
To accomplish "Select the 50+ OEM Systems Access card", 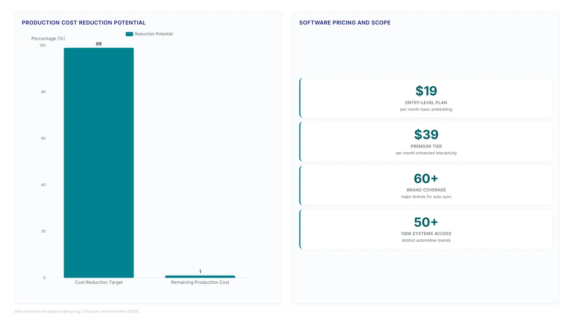I will click(426, 229).
